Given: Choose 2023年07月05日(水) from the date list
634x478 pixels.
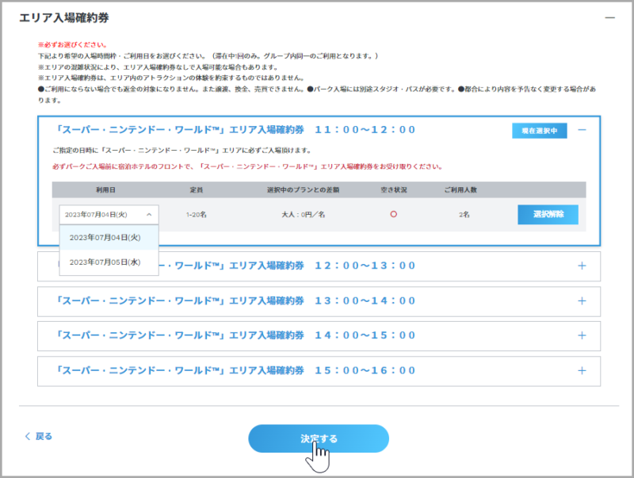Looking at the screenshot, I should [x=109, y=262].
